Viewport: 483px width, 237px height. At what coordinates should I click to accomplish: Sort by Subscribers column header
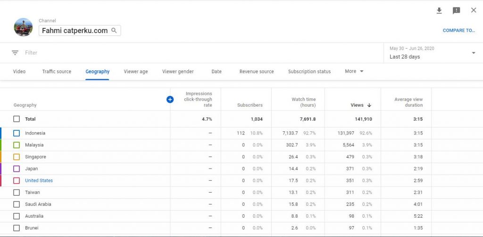click(x=250, y=105)
